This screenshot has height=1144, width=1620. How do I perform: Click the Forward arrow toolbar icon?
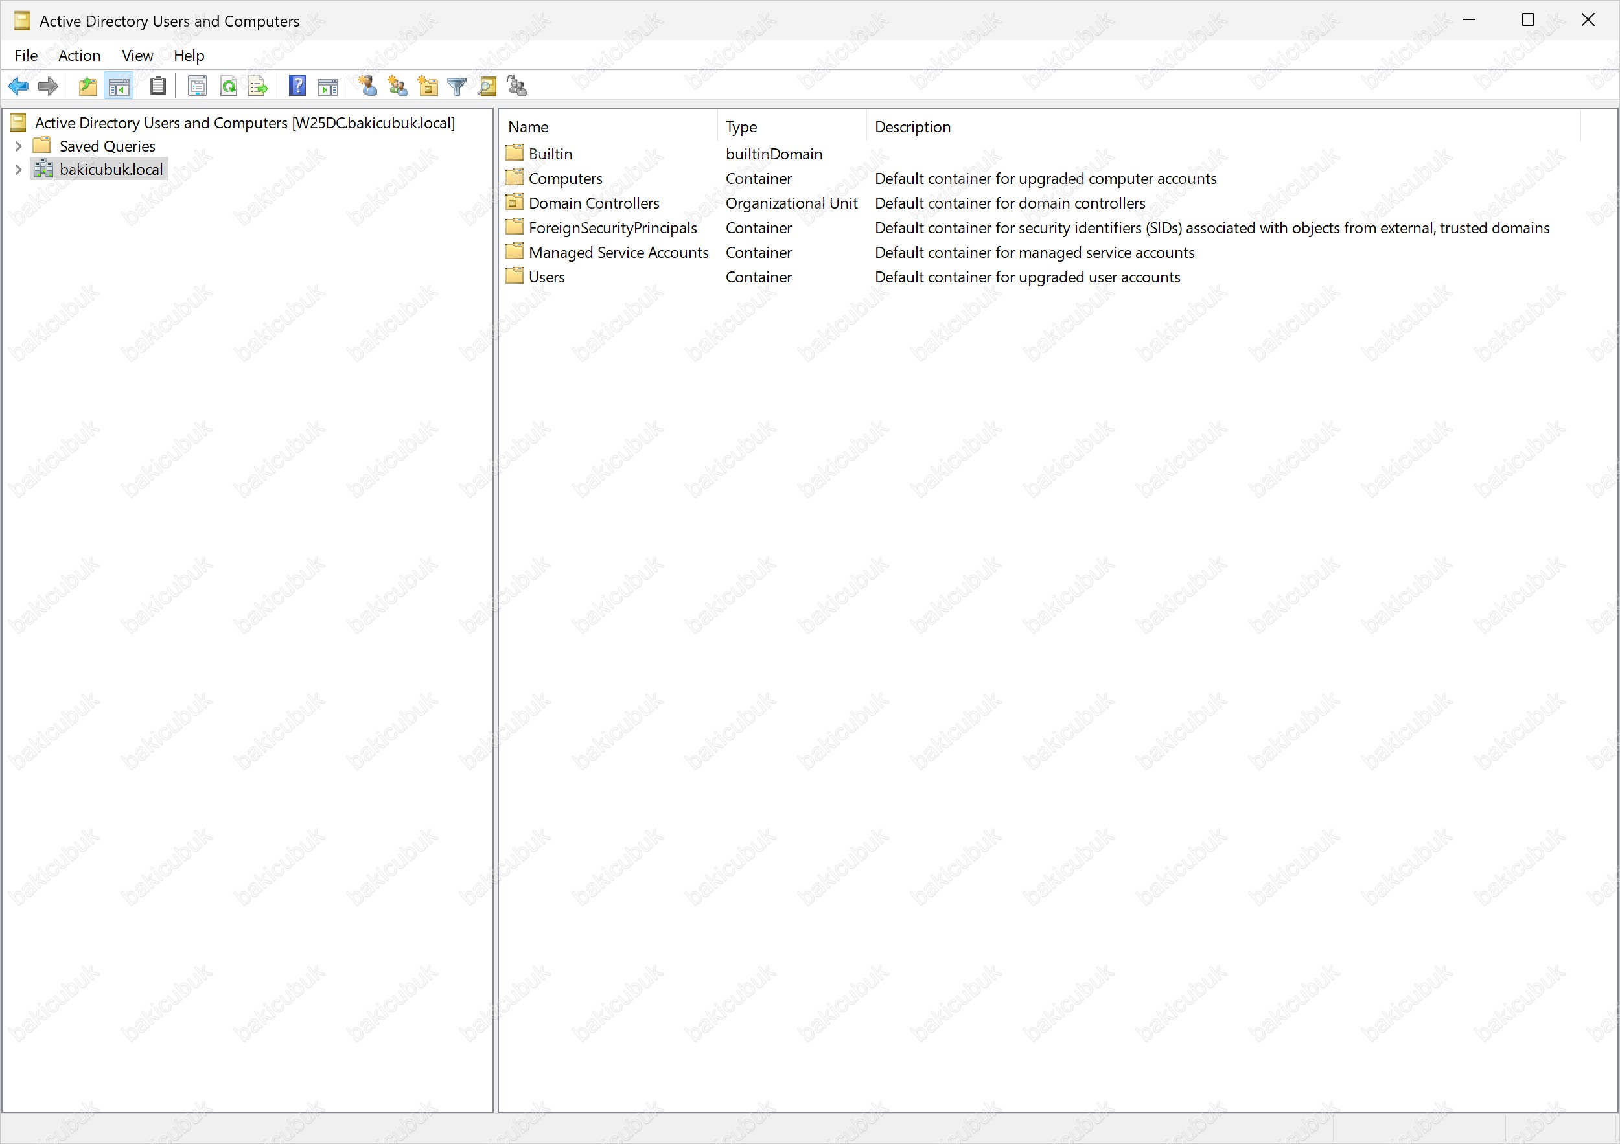[x=47, y=87]
